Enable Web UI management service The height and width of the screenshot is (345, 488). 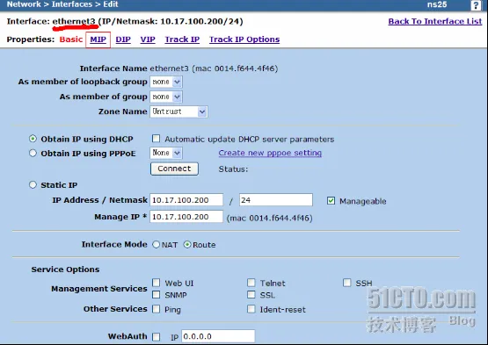pos(156,283)
